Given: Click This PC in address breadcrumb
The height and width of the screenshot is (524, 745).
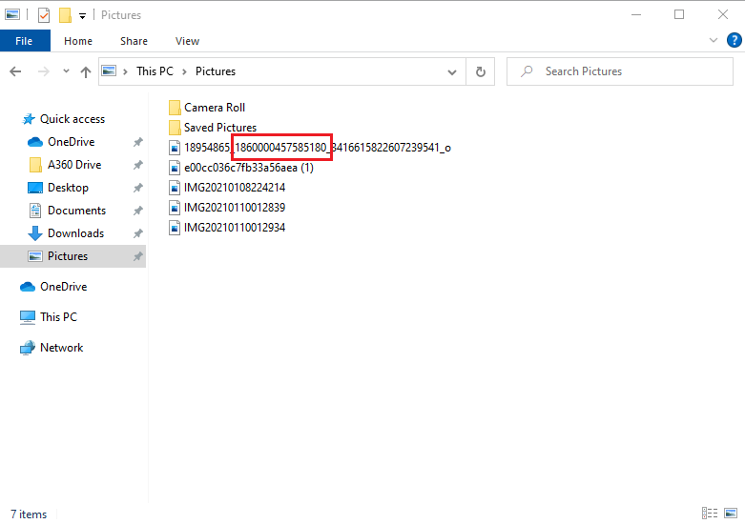Looking at the screenshot, I should point(155,71).
